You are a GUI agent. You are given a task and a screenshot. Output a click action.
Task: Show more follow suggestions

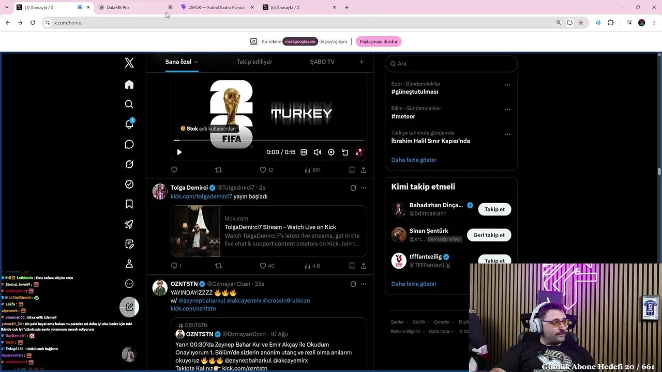(414, 284)
